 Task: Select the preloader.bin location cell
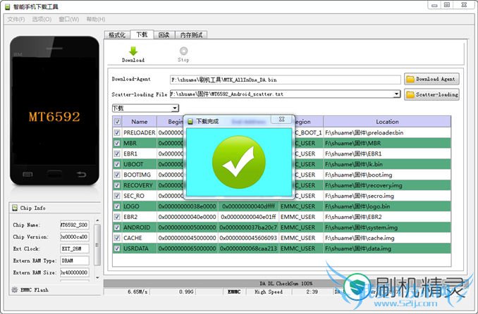[x=387, y=132]
